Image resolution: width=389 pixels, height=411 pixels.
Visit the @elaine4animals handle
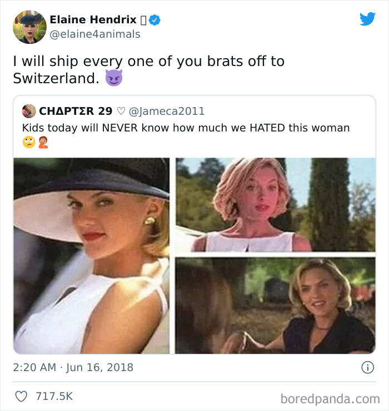coord(95,34)
